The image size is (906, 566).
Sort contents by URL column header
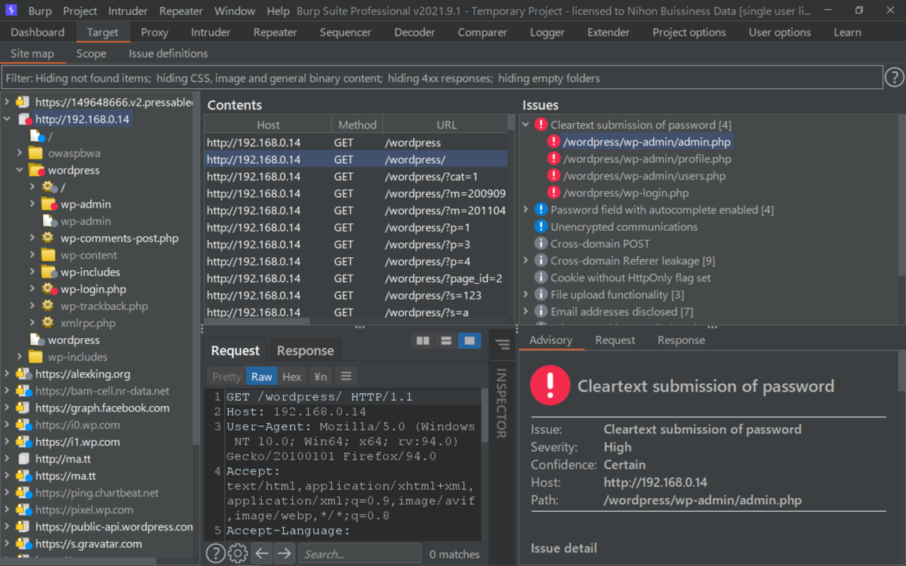(446, 125)
